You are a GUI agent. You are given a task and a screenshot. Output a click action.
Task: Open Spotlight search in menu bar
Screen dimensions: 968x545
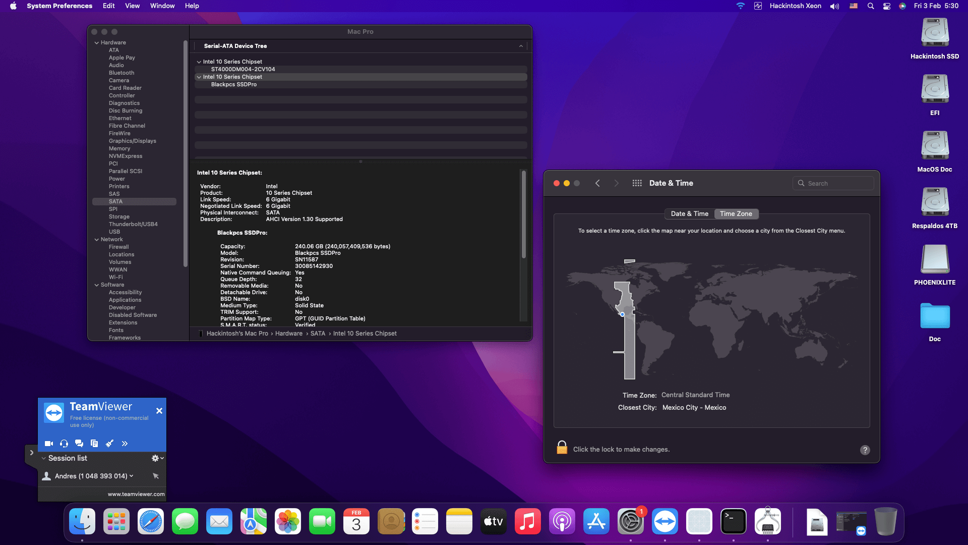point(870,6)
